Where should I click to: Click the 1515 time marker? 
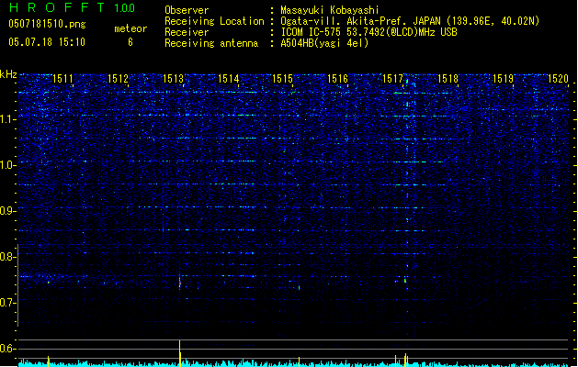283,79
